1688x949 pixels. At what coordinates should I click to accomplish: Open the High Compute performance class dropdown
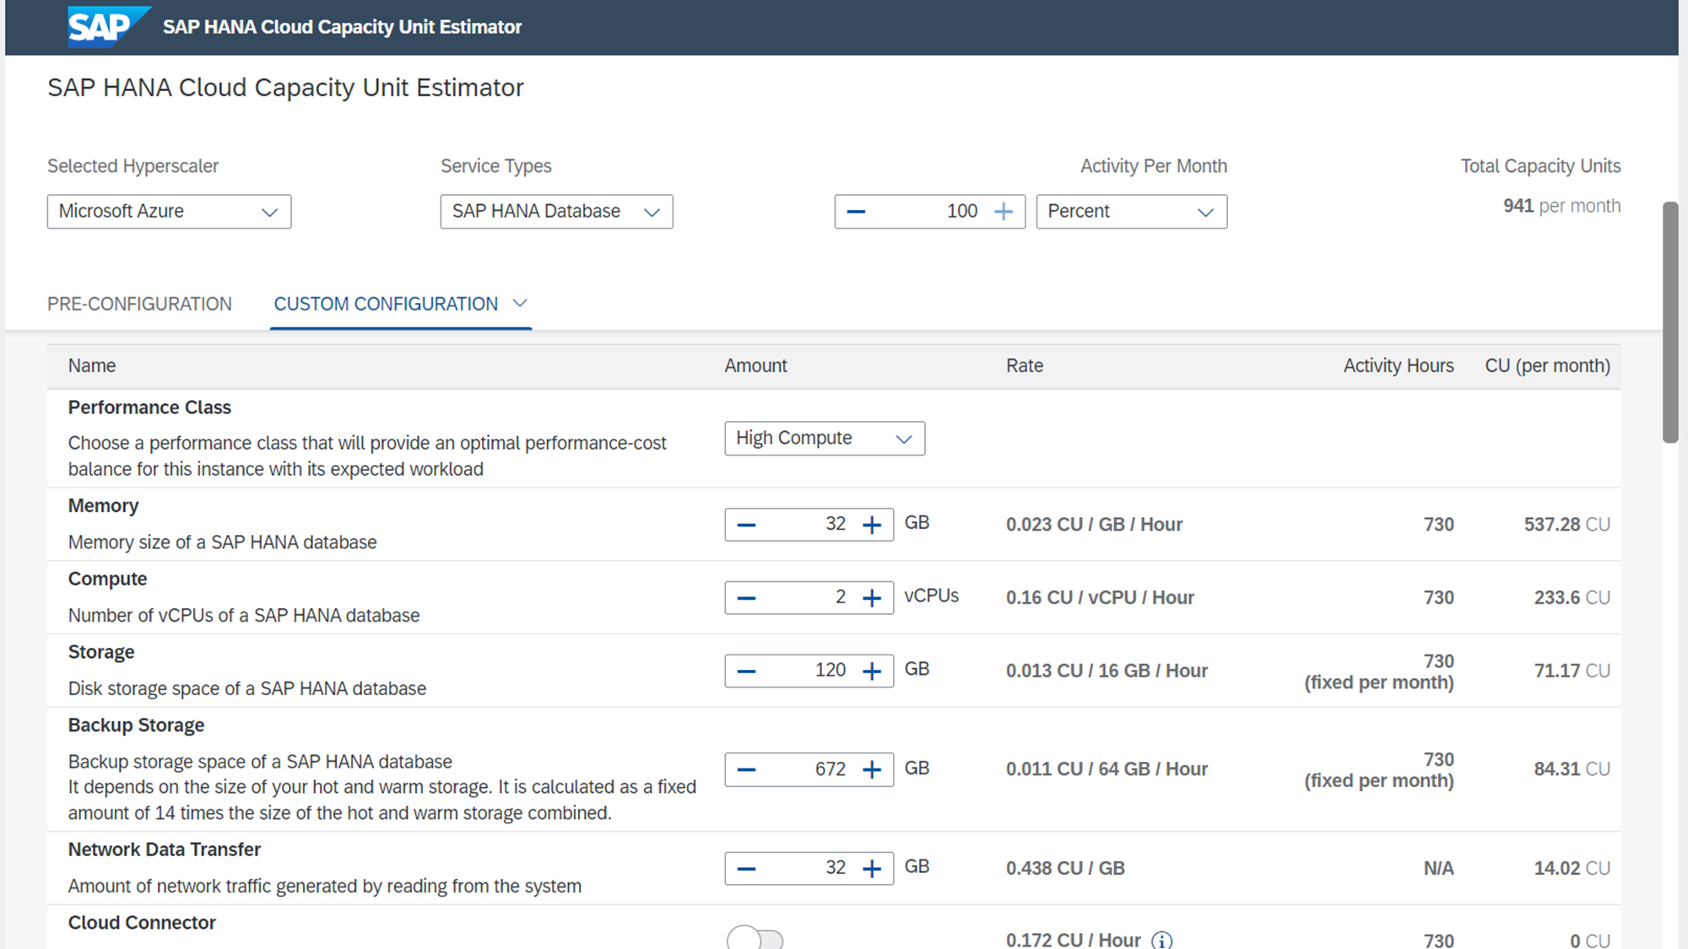tap(824, 439)
